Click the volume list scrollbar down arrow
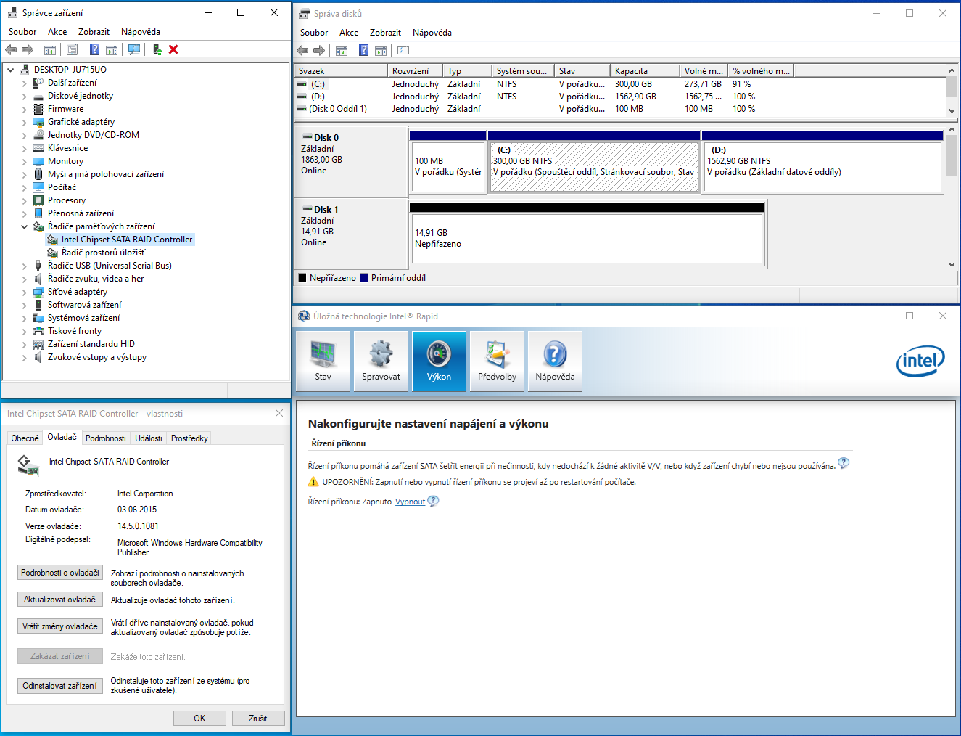Screen dimensions: 961x736 pos(952,110)
